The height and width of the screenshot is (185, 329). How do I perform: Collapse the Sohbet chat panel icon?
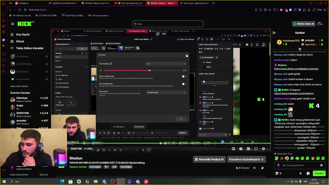274,33
